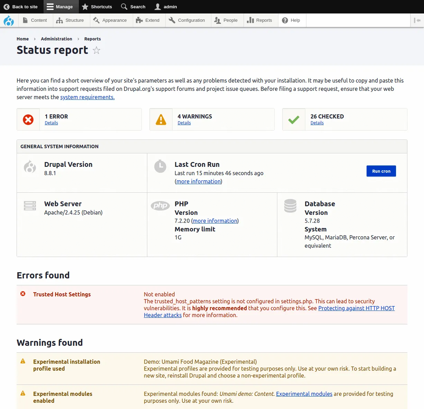The height and width of the screenshot is (409, 424).
Task: Click the orange warning triangle summary icon
Action: (161, 120)
